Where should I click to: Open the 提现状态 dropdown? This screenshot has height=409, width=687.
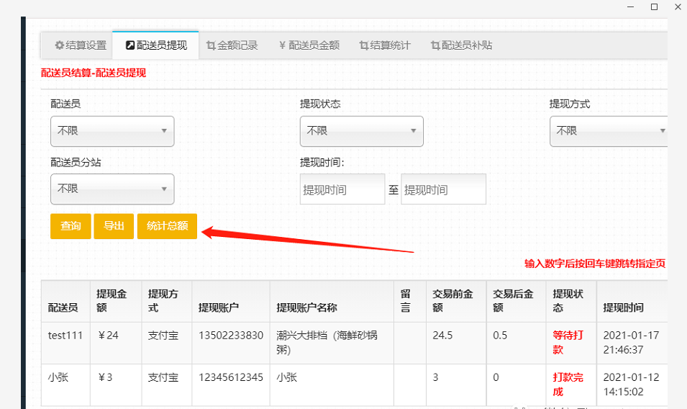(361, 131)
